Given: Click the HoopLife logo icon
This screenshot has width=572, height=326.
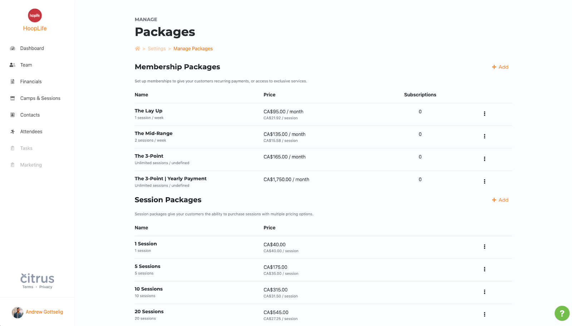Looking at the screenshot, I should click(35, 15).
